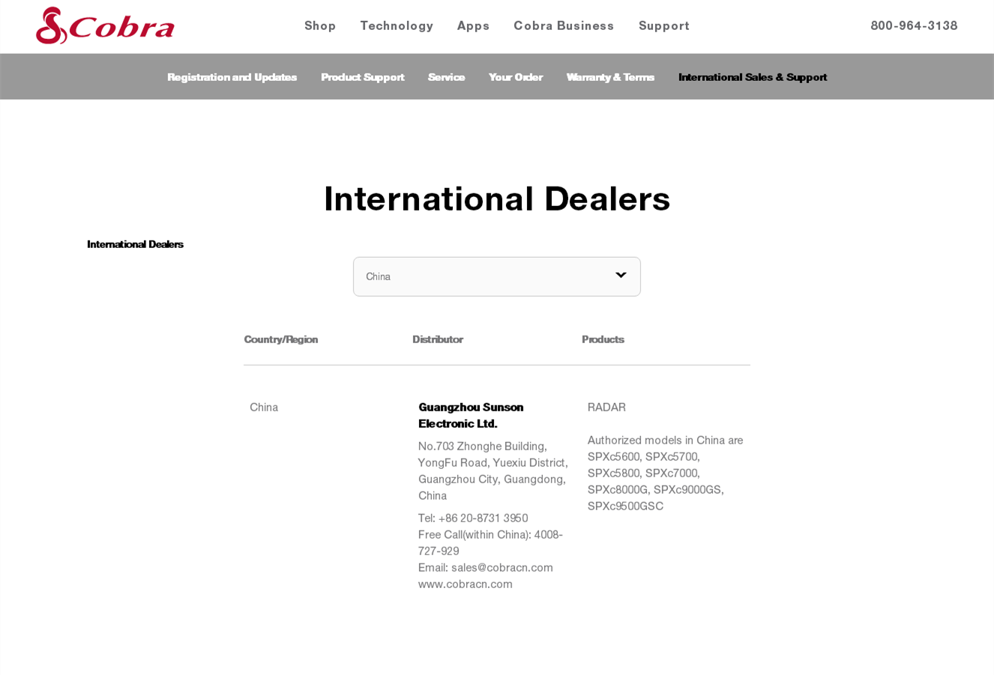Click the dropdown chevron arrow
This screenshot has width=994, height=675.
[621, 275]
